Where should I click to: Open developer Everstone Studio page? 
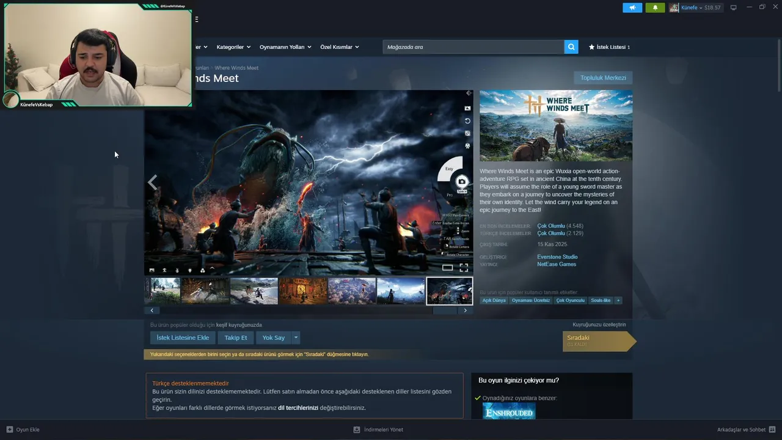(x=557, y=257)
